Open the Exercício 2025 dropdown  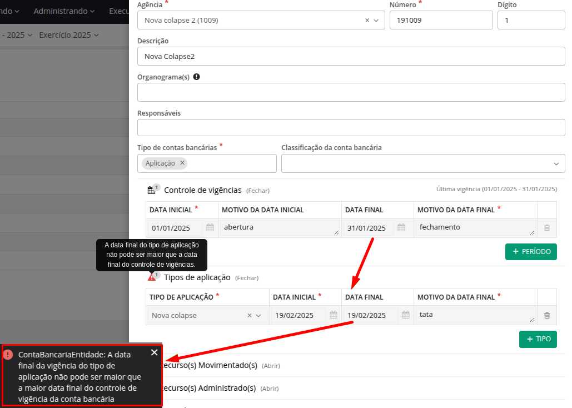click(x=68, y=35)
